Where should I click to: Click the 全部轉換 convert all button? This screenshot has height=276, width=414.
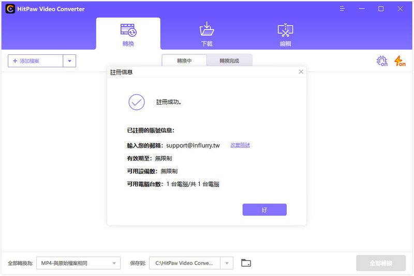(381, 263)
